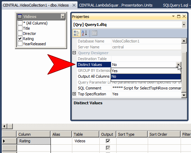Check the YearReleased column checkbox

click(20, 44)
